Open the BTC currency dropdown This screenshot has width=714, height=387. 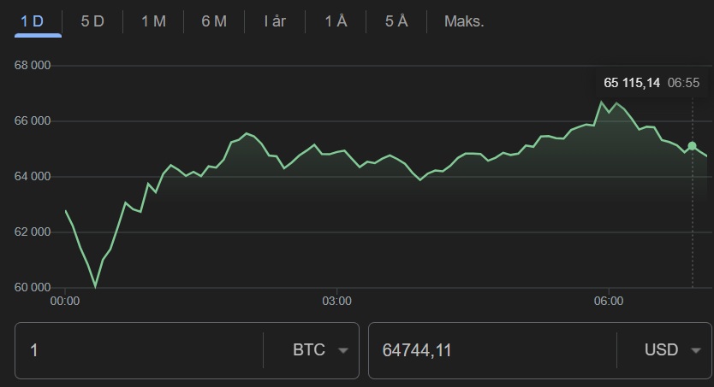318,350
